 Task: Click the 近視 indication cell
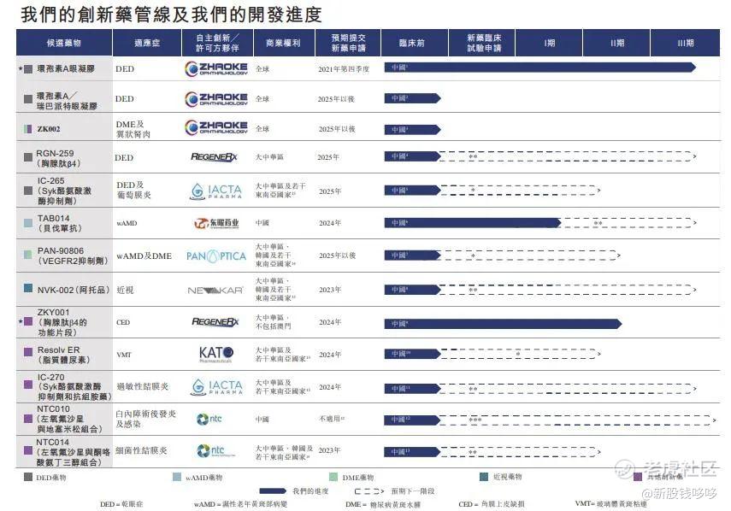tap(125, 290)
